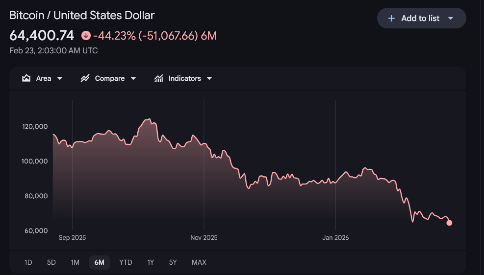Click the Nov 2025 axis label
Image resolution: width=484 pixels, height=275 pixels.
tap(204, 237)
